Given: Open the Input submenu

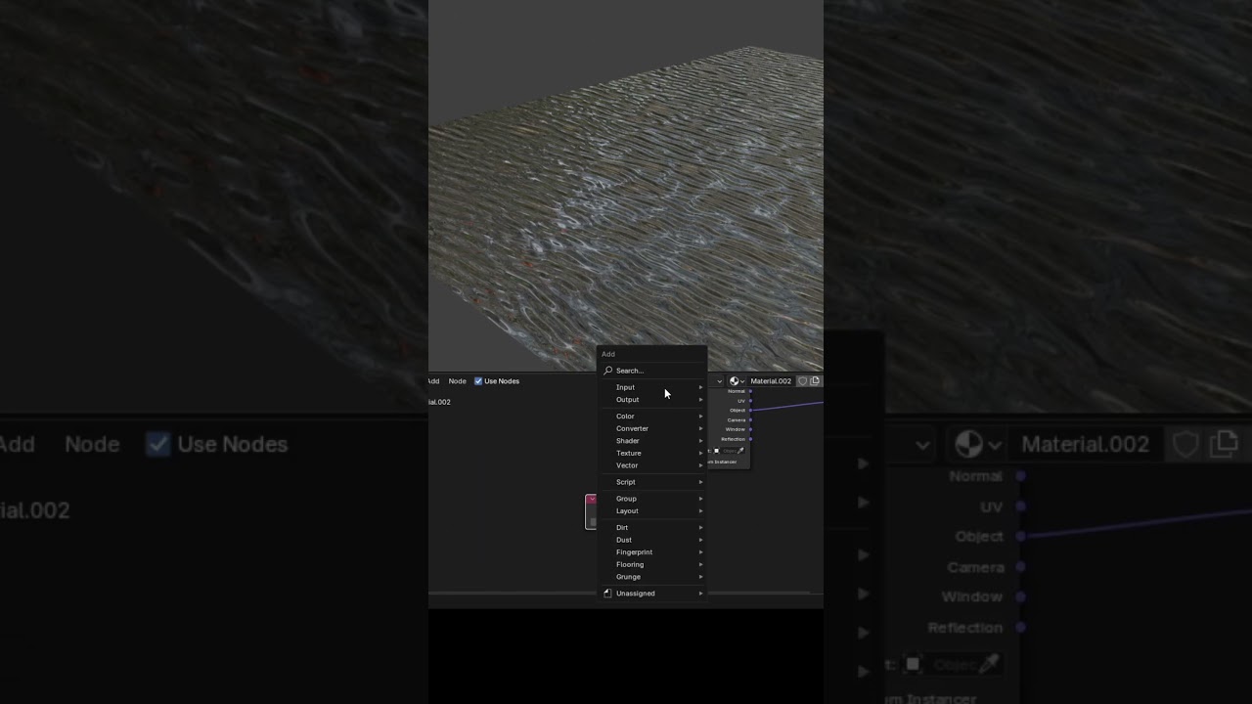Looking at the screenshot, I should coord(652,387).
